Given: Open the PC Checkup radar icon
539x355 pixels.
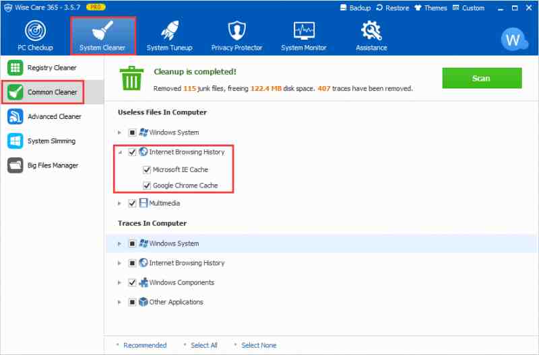Looking at the screenshot, I should pos(35,32).
